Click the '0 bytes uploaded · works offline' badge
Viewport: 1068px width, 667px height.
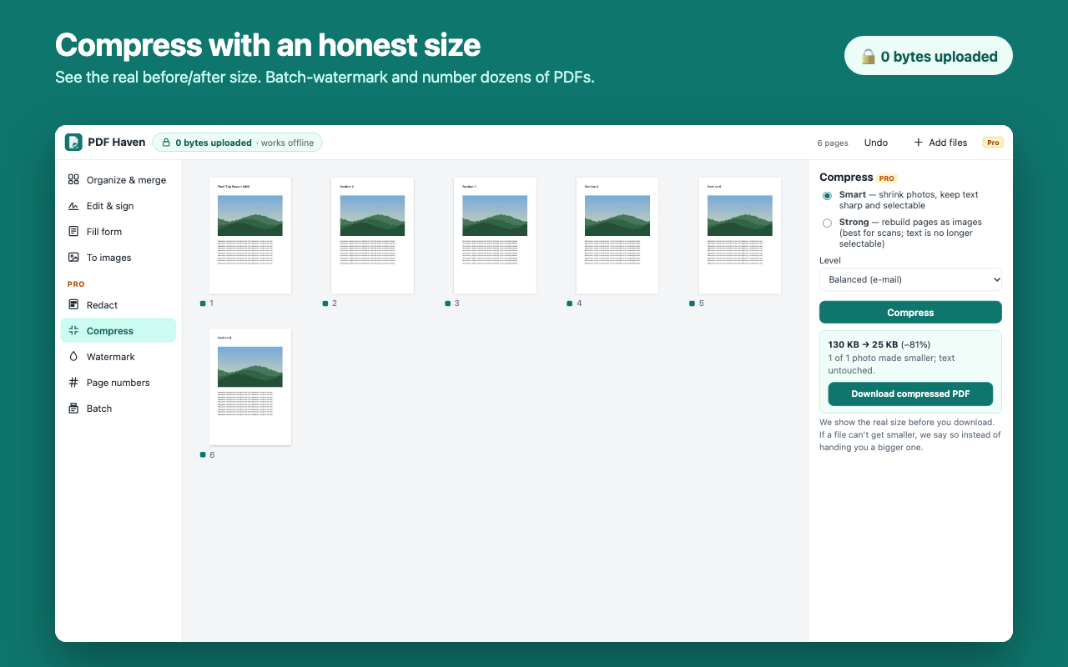238,143
